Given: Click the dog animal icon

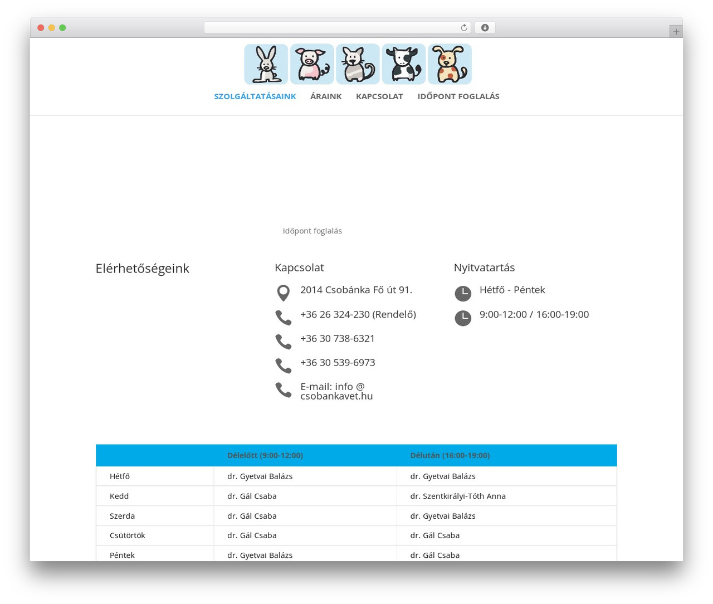Looking at the screenshot, I should click(x=450, y=64).
